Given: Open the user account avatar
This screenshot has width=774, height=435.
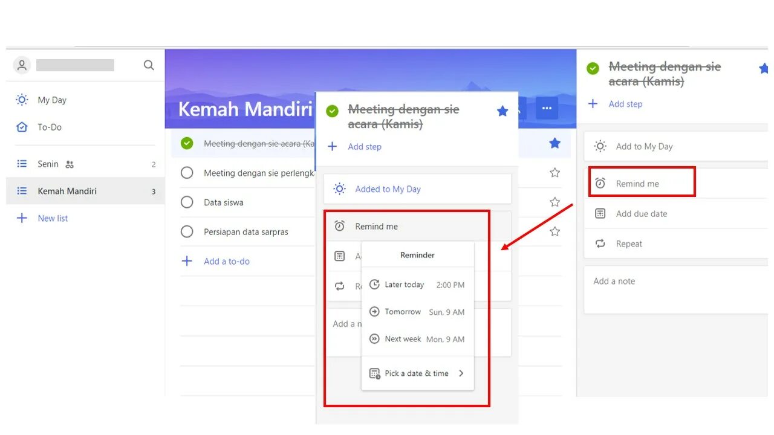Looking at the screenshot, I should pyautogui.click(x=22, y=65).
